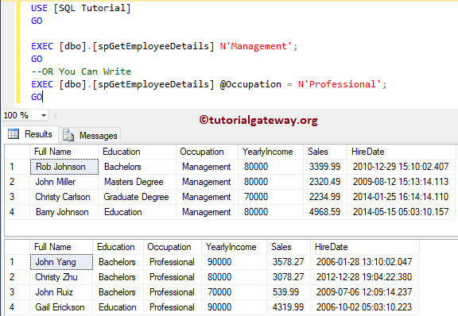The height and width of the screenshot is (316, 458).
Task: Select the Christy Zhu cell
Action: coord(61,277)
